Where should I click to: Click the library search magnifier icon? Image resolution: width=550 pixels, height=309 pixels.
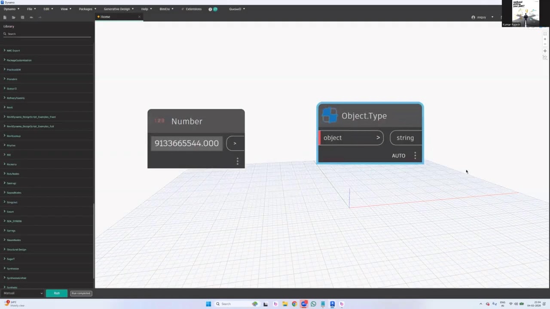click(5, 34)
